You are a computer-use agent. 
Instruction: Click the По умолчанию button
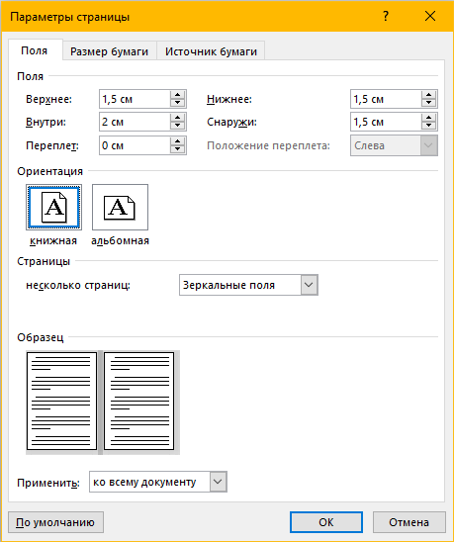[x=55, y=522]
